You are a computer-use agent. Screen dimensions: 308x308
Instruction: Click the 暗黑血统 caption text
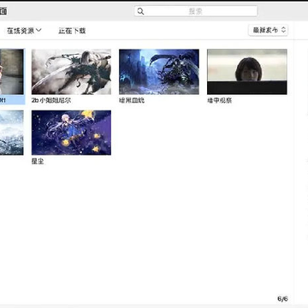132,100
